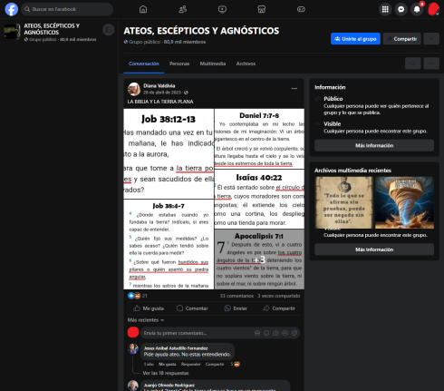The height and width of the screenshot is (391, 444).
Task: Open the Marketplace icon
Action: tap(262, 9)
